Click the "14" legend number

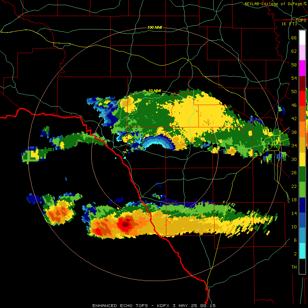[x=294, y=213]
